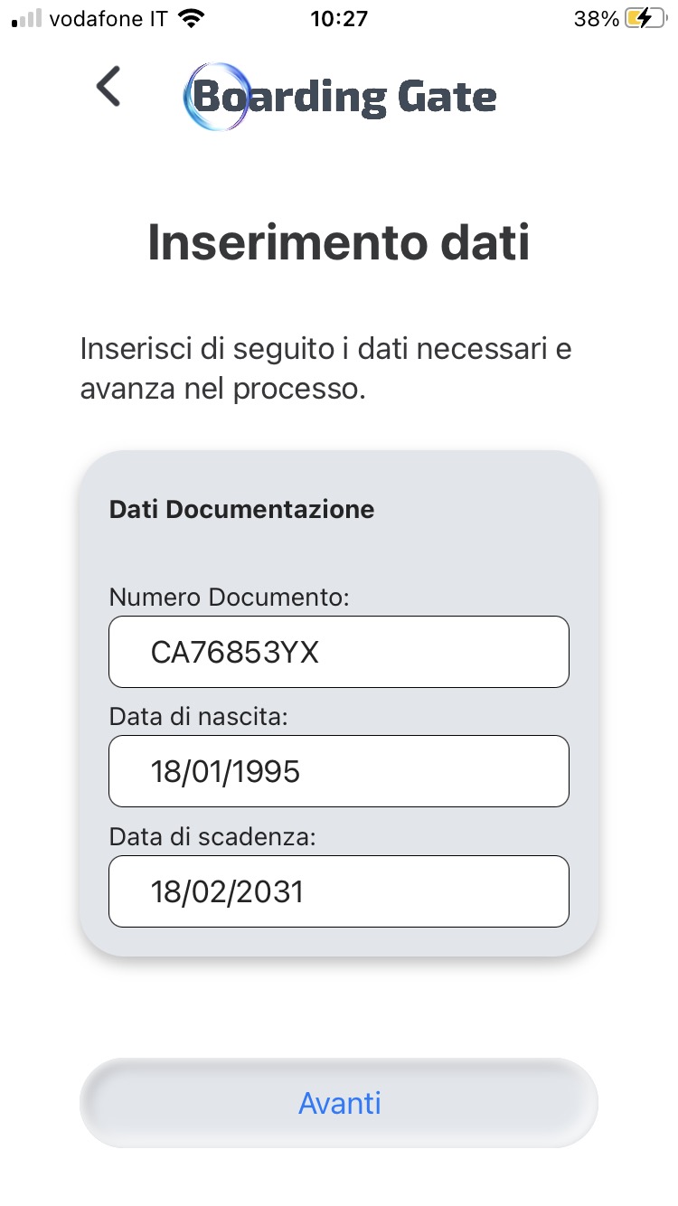Viewport: 678px width, 1206px height.
Task: Select the Data di nascita field
Action: click(339, 771)
